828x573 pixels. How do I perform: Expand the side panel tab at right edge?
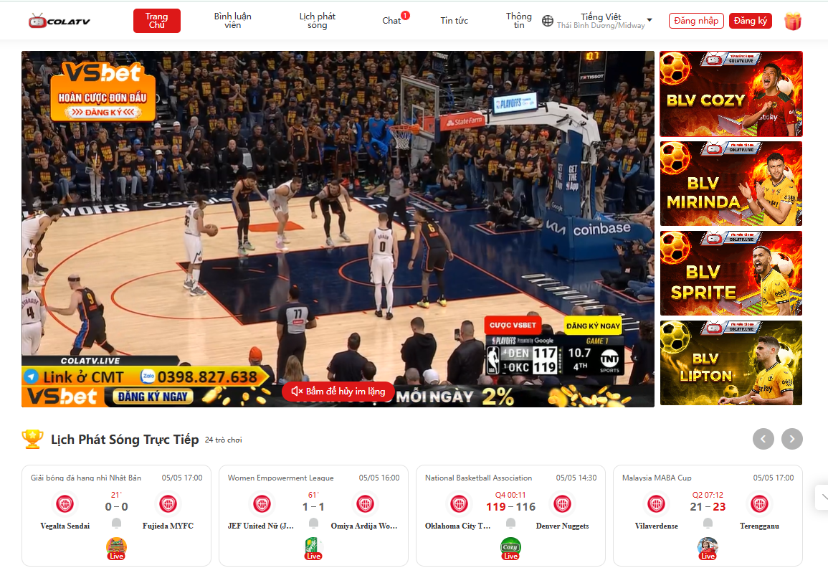point(822,498)
